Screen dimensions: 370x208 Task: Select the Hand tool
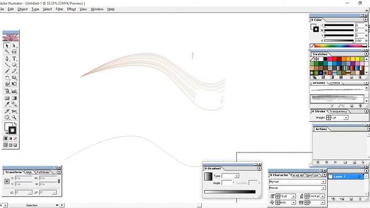(7, 117)
